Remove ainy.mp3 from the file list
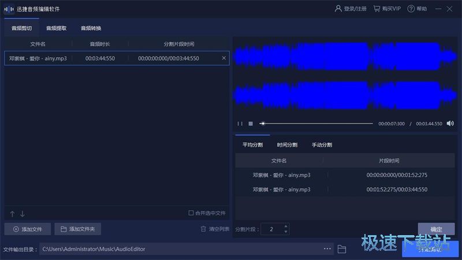The width and height of the screenshot is (462, 260). click(x=224, y=58)
